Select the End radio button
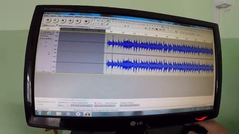Screen dimensions: 239x134 pyautogui.click(x=95, y=103)
